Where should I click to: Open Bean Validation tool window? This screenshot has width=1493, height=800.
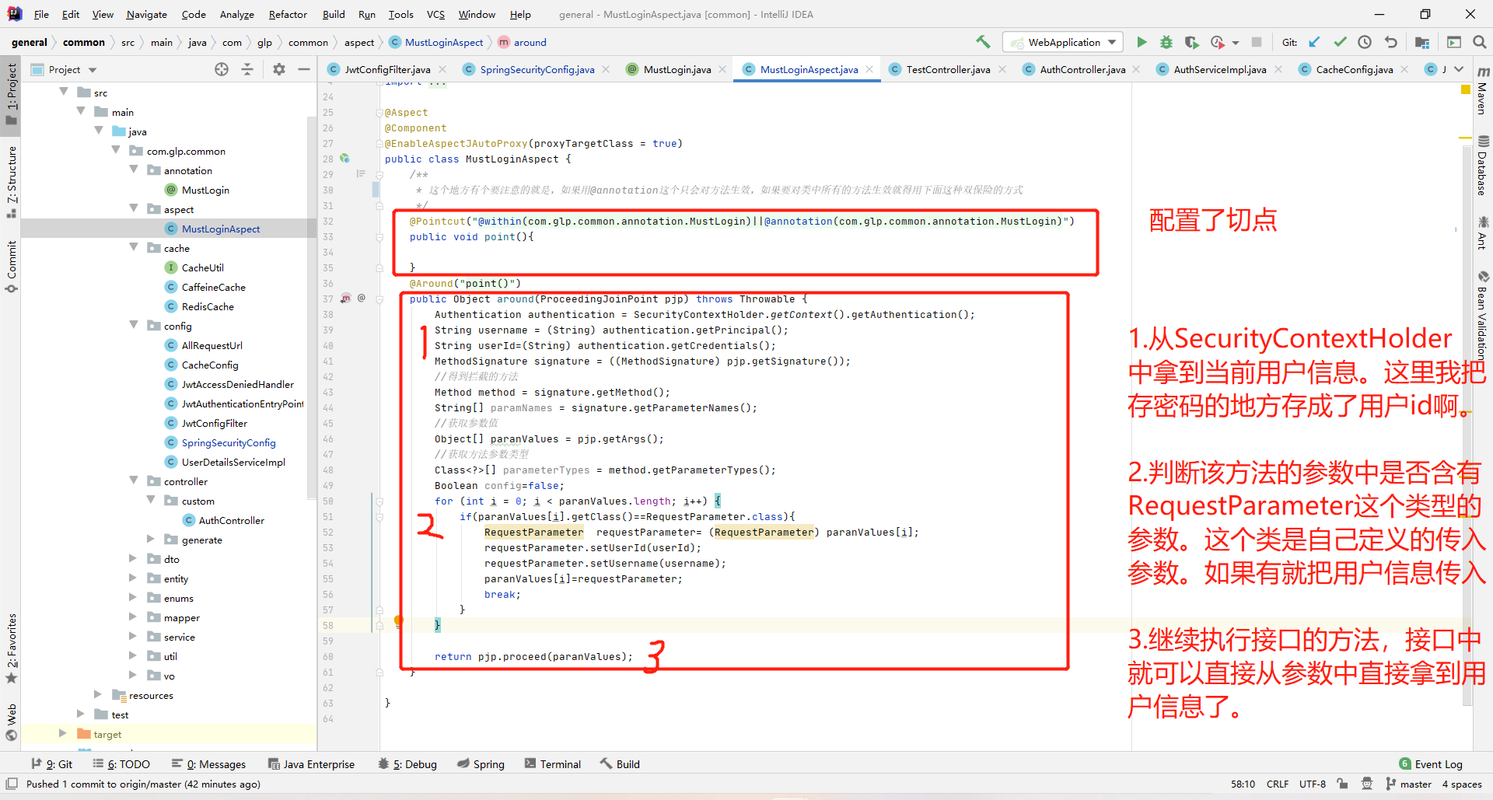(x=1482, y=316)
